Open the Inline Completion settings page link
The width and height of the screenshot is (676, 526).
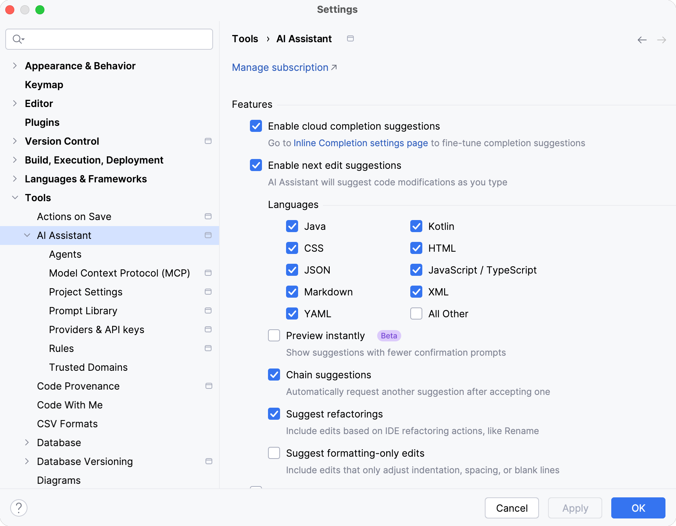[x=360, y=143]
